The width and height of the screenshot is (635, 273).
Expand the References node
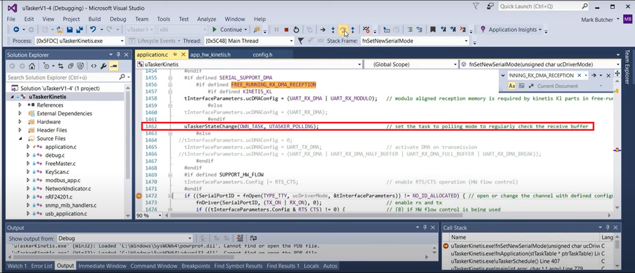[x=20, y=105]
